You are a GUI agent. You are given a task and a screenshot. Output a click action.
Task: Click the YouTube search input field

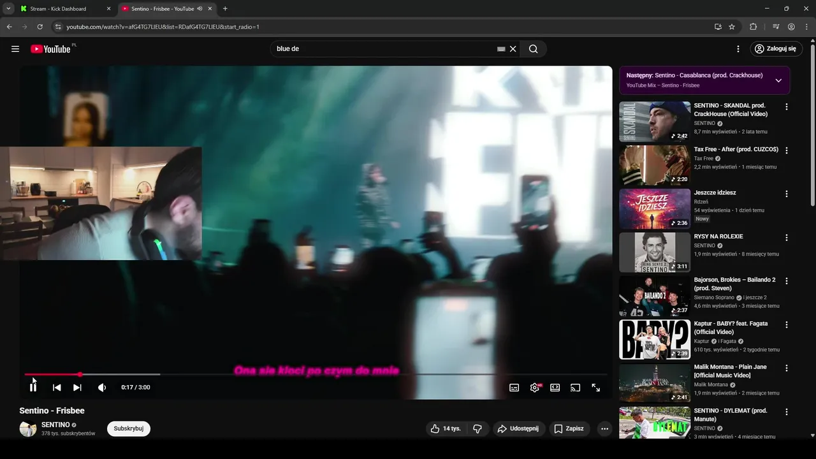click(382, 49)
